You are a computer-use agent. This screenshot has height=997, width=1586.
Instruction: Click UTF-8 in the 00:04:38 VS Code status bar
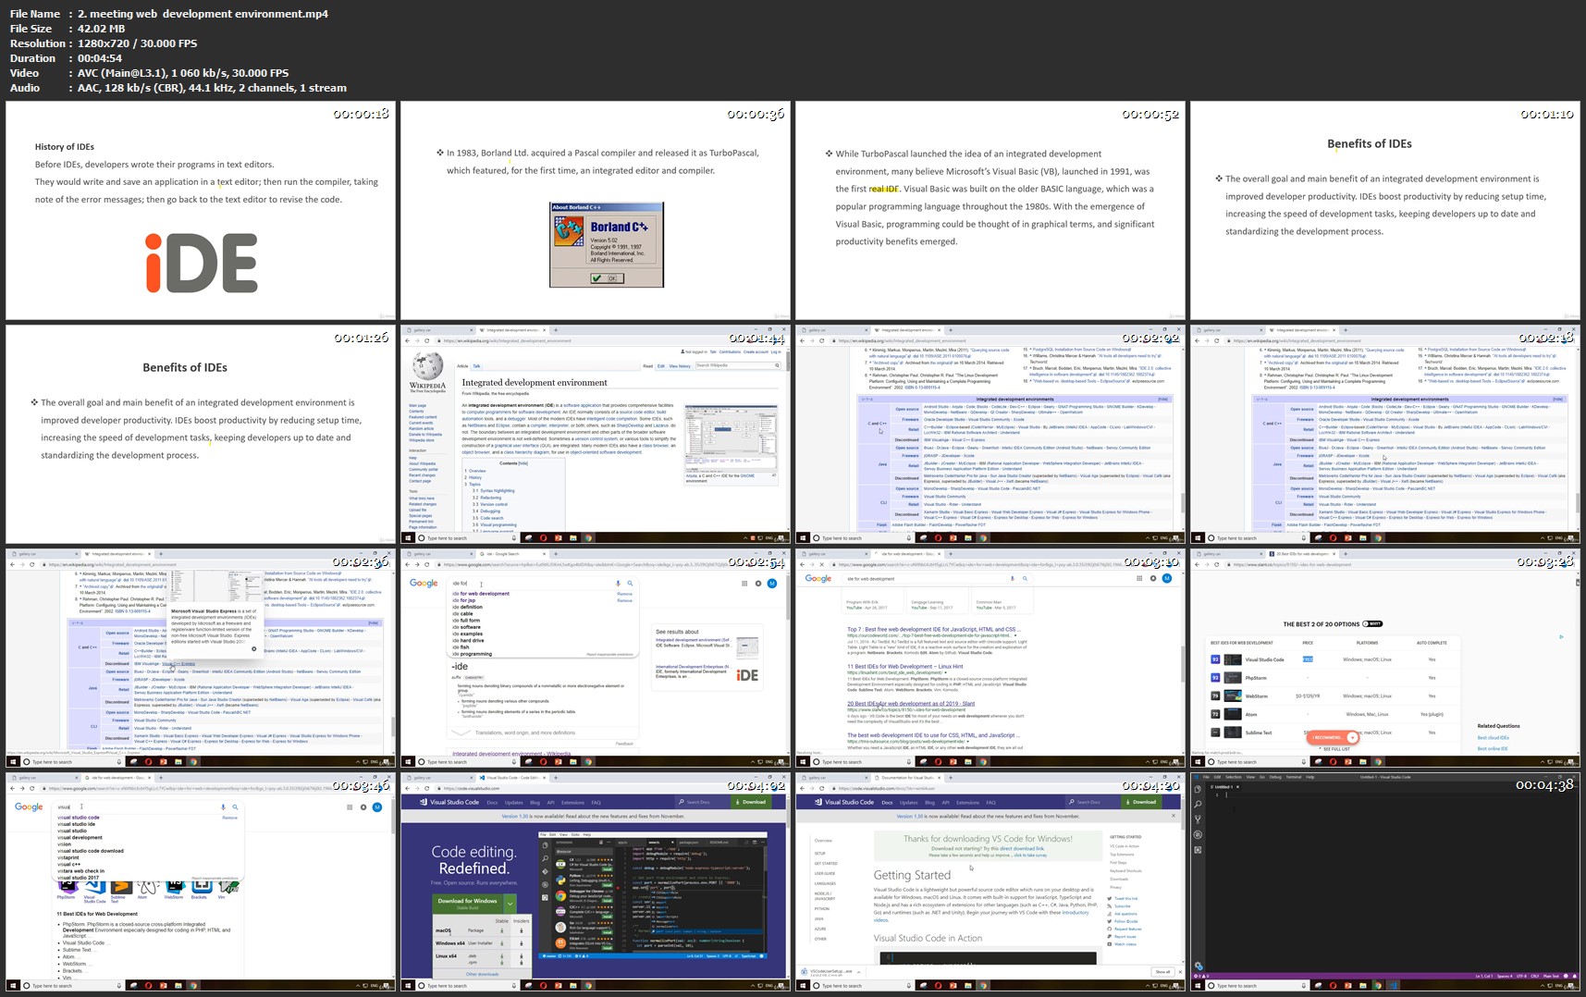(1520, 976)
